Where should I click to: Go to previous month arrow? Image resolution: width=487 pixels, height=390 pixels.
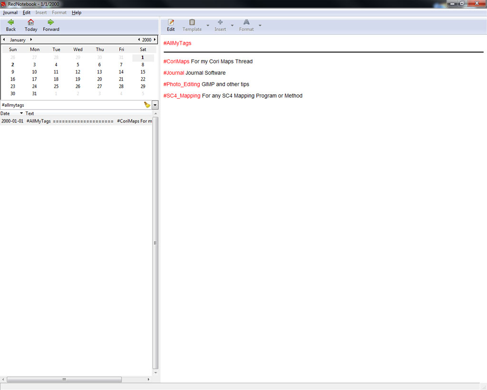point(4,40)
